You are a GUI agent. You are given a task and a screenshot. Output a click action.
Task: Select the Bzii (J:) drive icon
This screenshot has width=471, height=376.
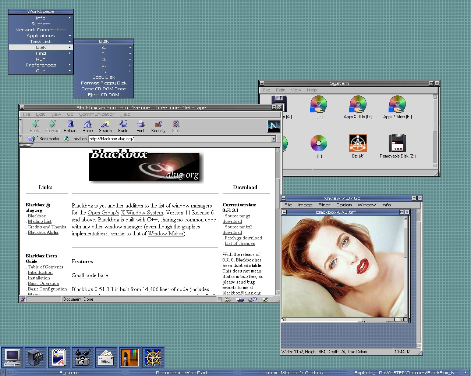358,147
